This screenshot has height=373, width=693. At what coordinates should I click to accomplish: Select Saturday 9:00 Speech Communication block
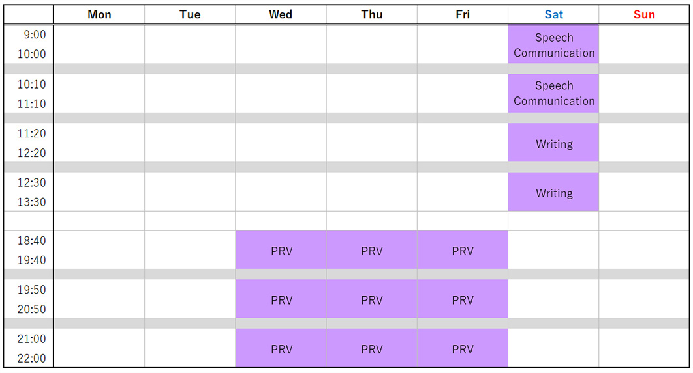tap(553, 45)
